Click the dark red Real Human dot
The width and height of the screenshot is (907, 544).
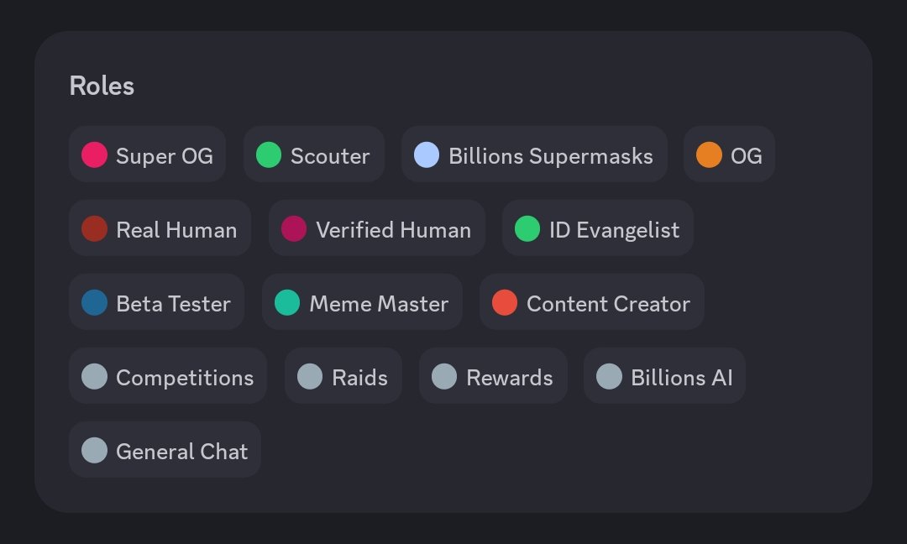tap(94, 229)
